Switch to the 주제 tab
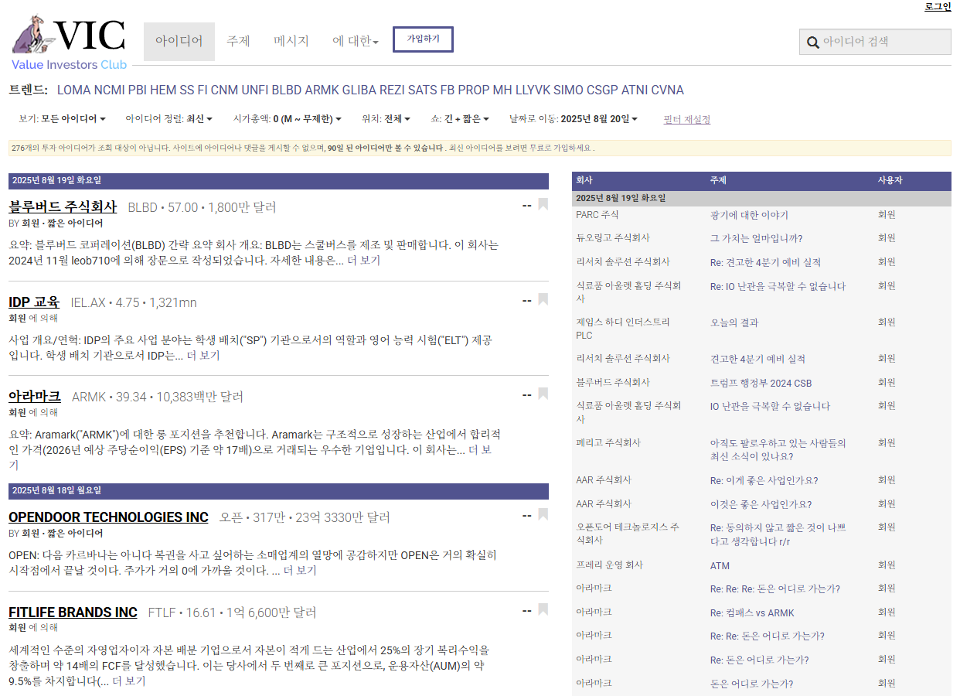Screen dimensions: 960x696 point(238,42)
